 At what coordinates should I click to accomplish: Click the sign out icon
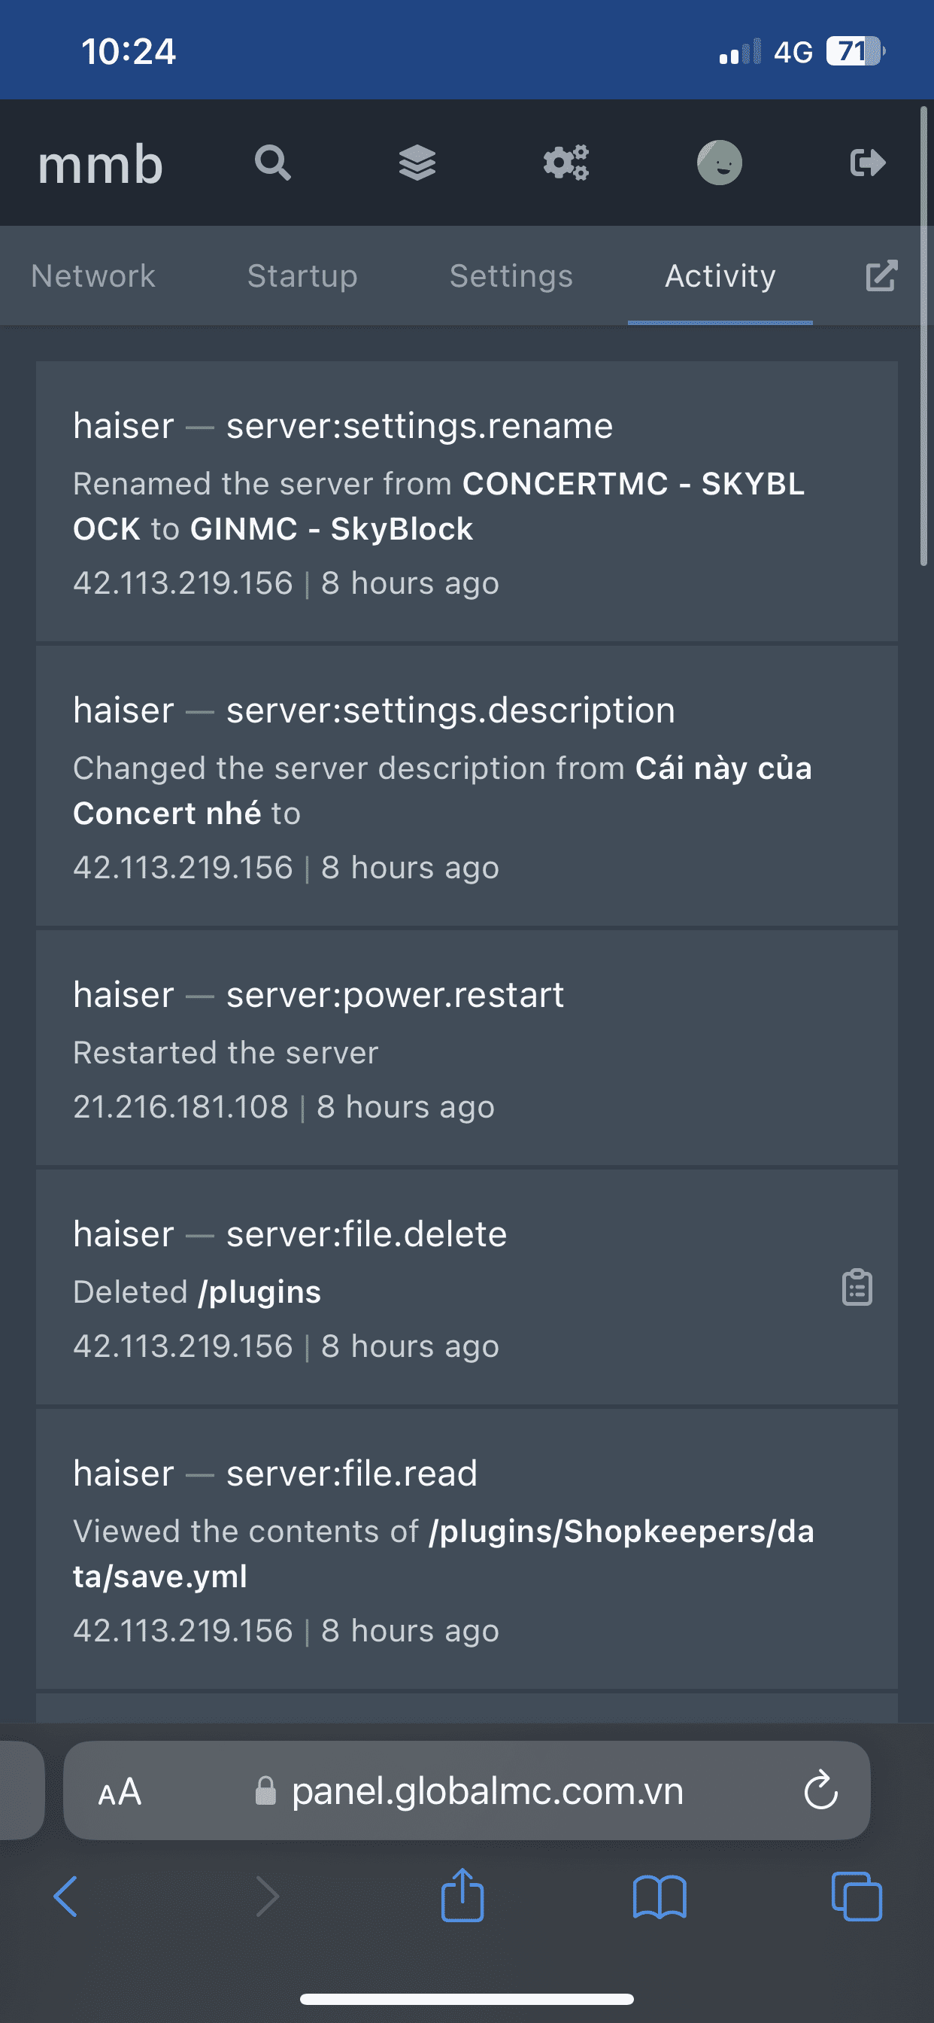click(867, 163)
